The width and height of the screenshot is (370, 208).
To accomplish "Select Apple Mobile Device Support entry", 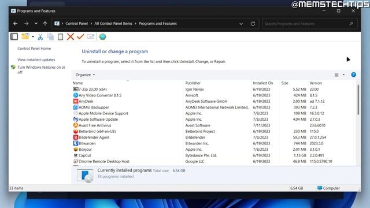I will 103,113.
